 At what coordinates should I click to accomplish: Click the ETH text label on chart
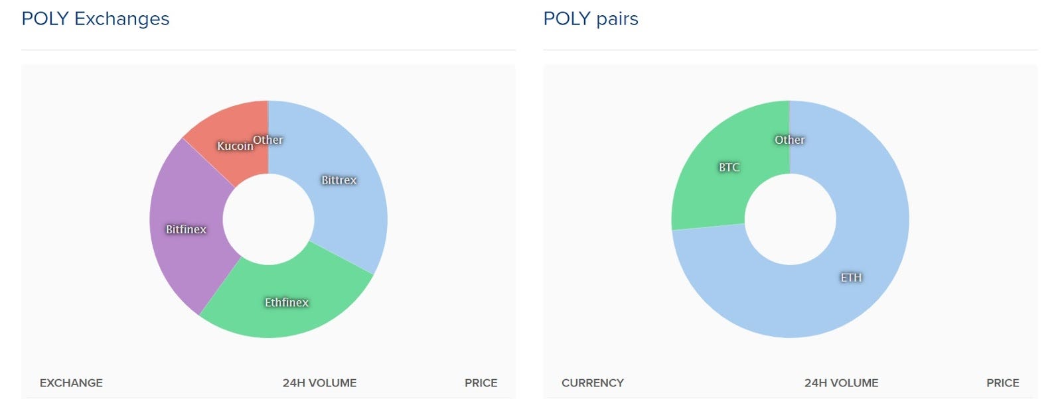pos(851,278)
